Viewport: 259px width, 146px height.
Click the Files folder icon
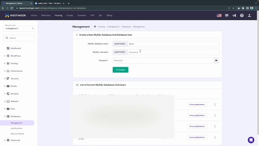pos(8,109)
